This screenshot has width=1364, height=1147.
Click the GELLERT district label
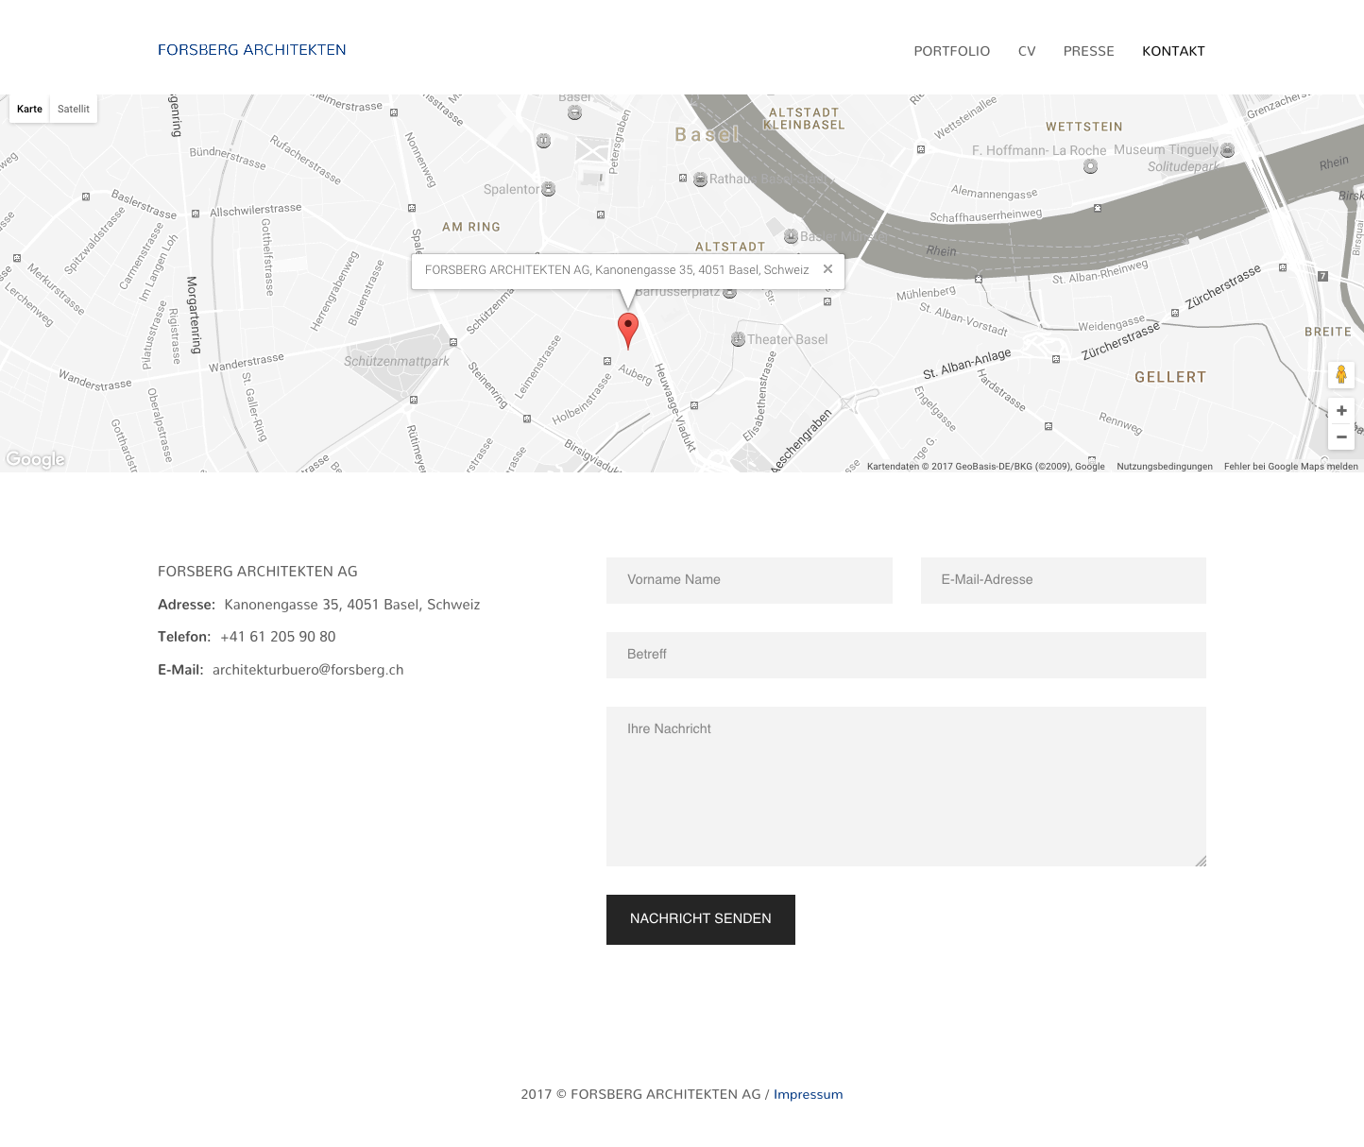point(1170,377)
